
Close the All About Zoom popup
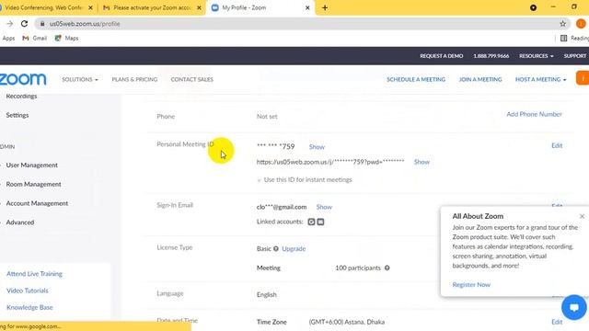point(582,216)
